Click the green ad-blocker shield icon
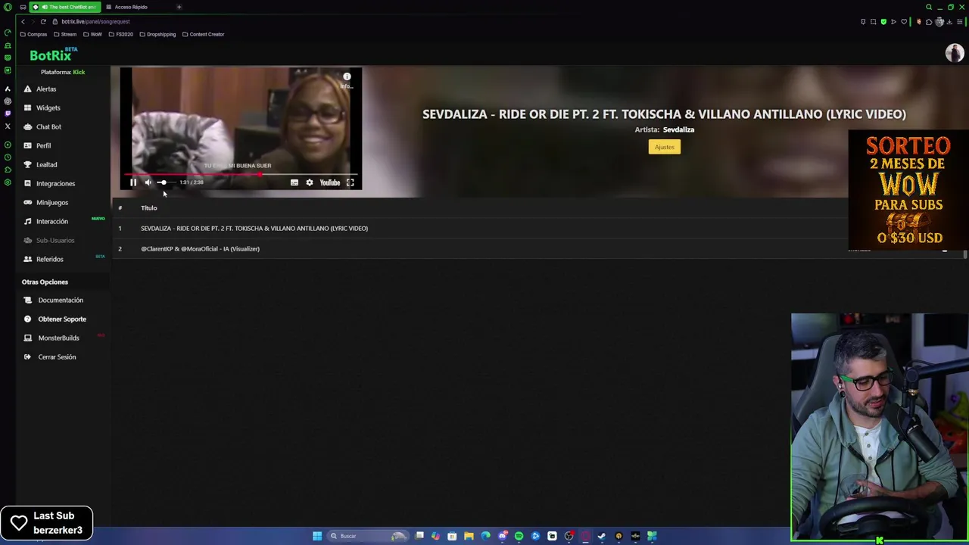Image resolution: width=969 pixels, height=545 pixels. coord(883,22)
